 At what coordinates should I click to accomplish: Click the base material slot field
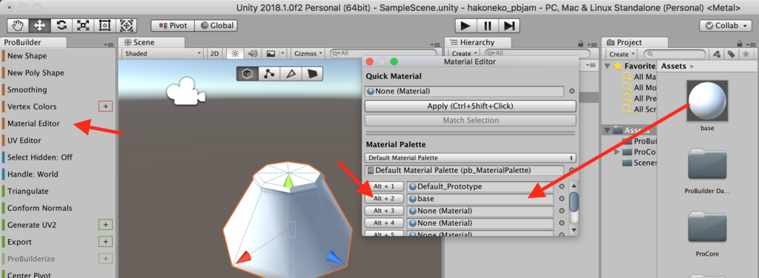click(480, 198)
